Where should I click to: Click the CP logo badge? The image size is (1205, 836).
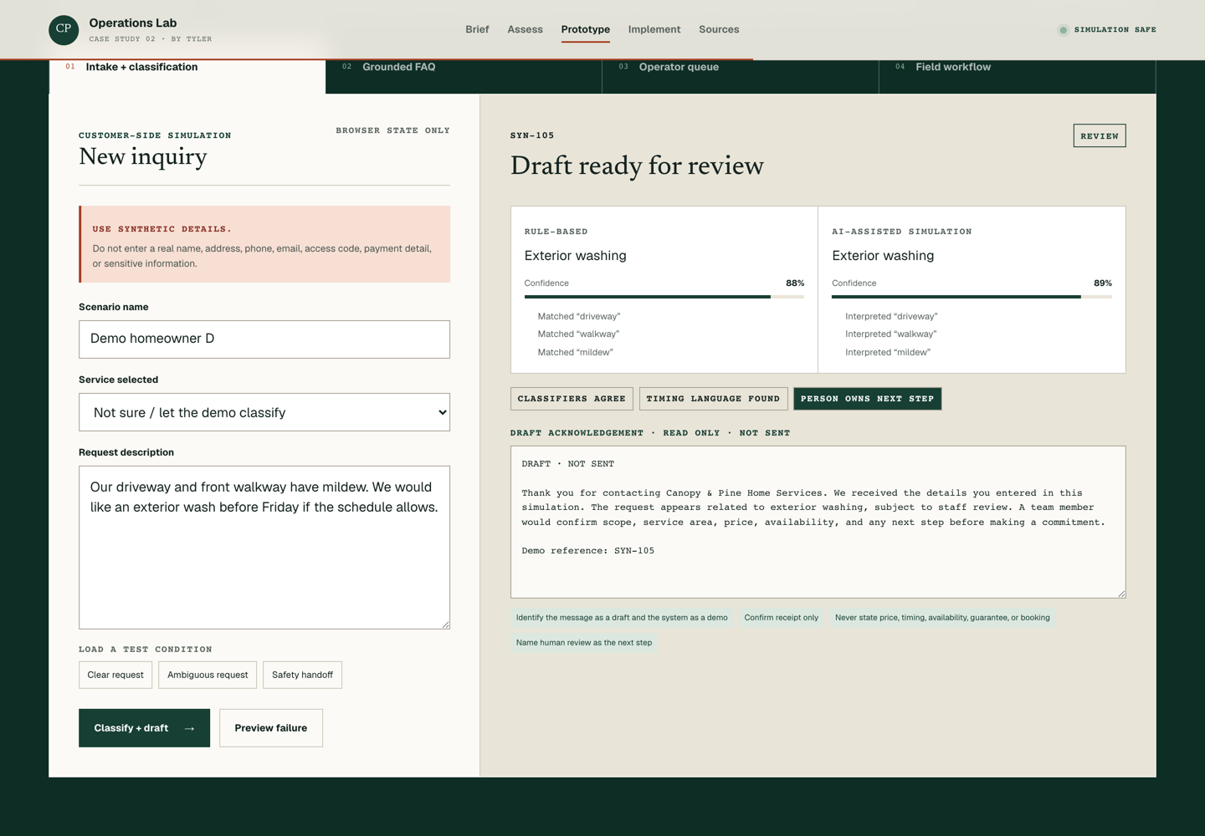[x=64, y=29]
